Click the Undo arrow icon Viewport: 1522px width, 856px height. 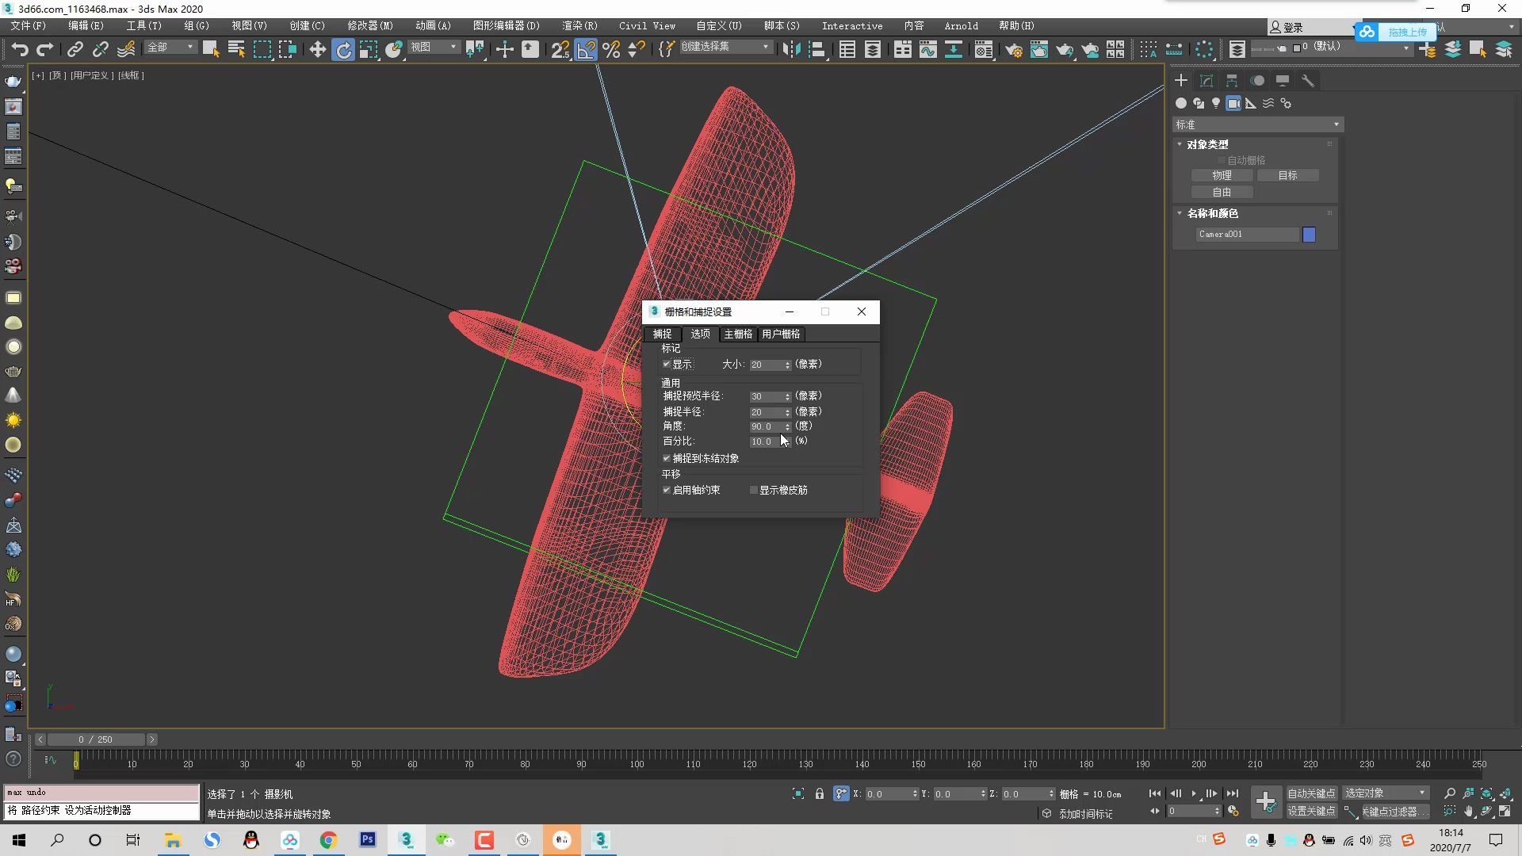point(20,50)
